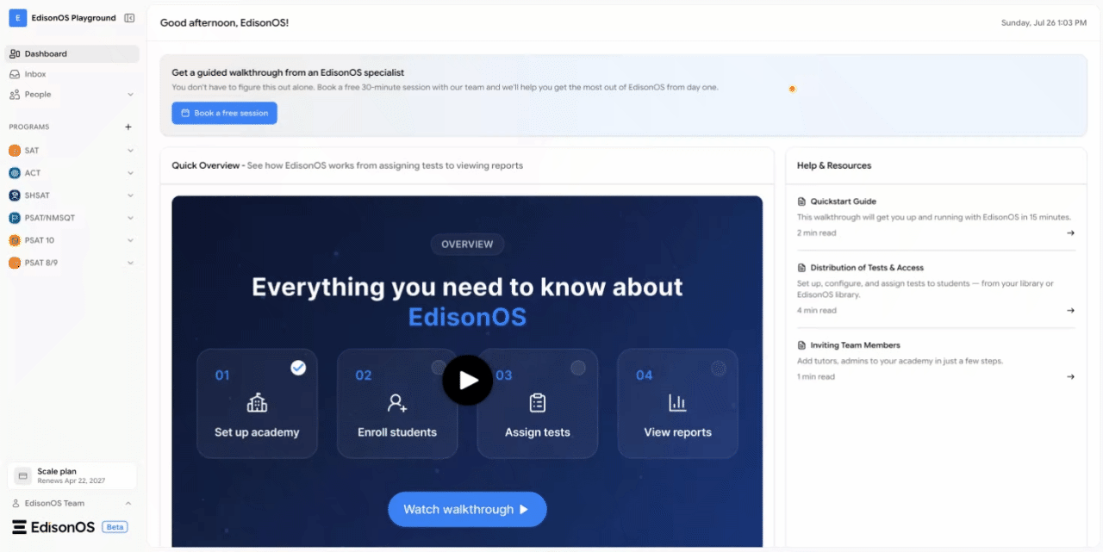Click the PROGRAMS section header
The image size is (1103, 552).
(x=29, y=127)
